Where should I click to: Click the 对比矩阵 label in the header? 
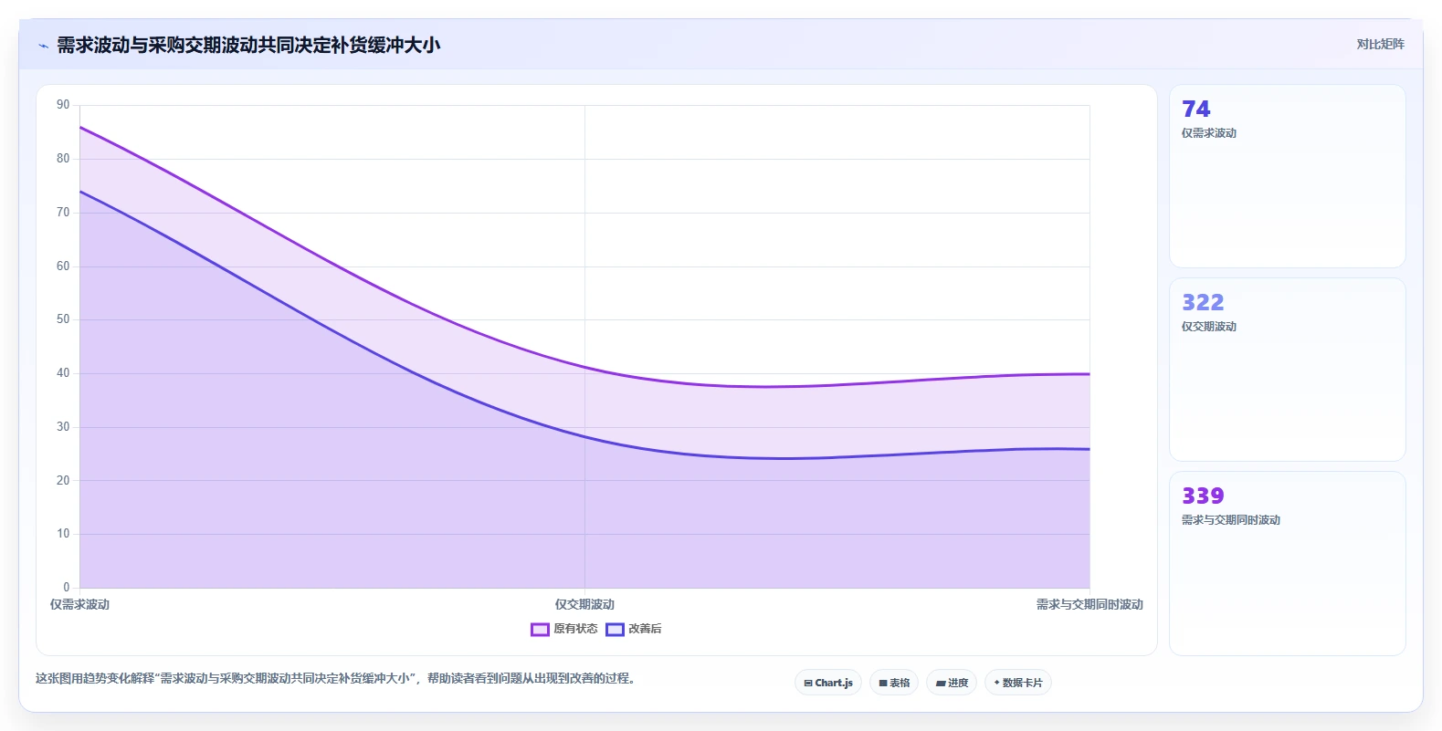pos(1380,44)
